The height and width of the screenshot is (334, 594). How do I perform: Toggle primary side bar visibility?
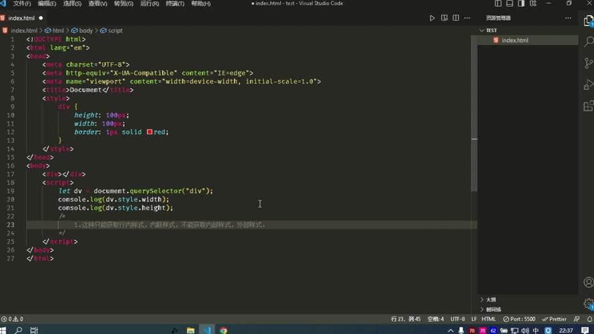tap(498, 3)
